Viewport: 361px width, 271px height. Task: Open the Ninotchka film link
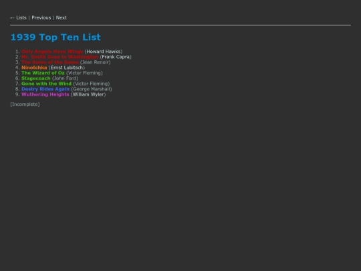(x=34, y=68)
